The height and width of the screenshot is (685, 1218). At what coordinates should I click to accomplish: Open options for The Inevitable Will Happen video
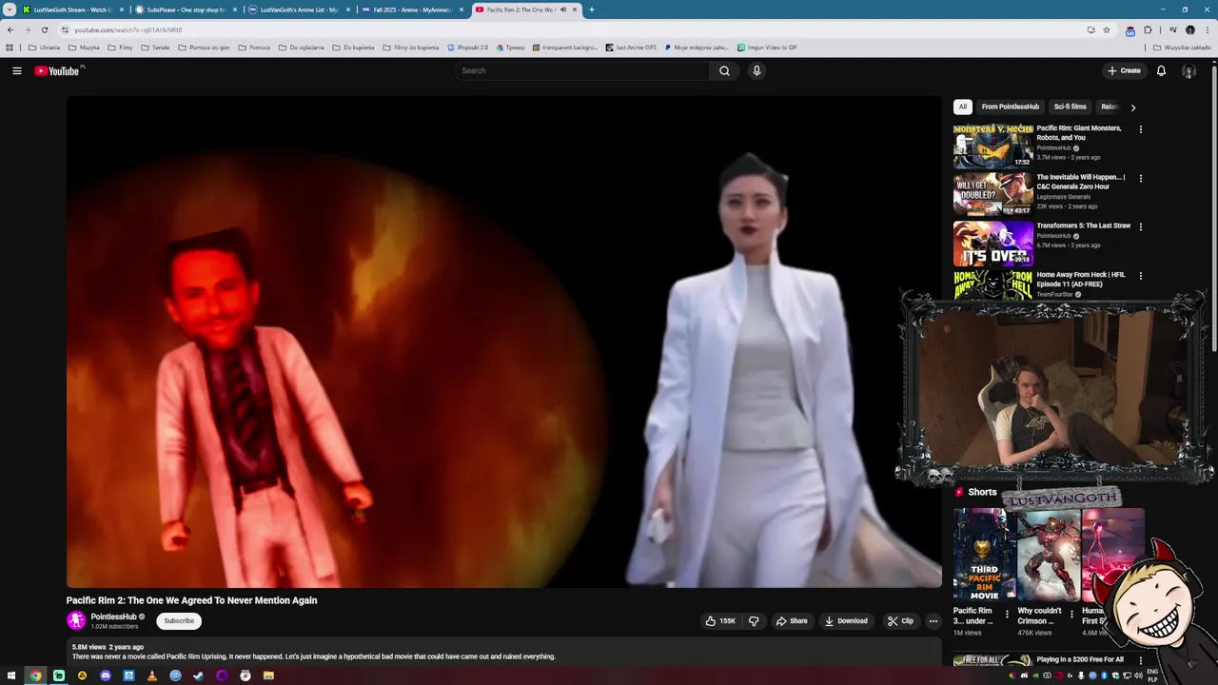pos(1141,178)
